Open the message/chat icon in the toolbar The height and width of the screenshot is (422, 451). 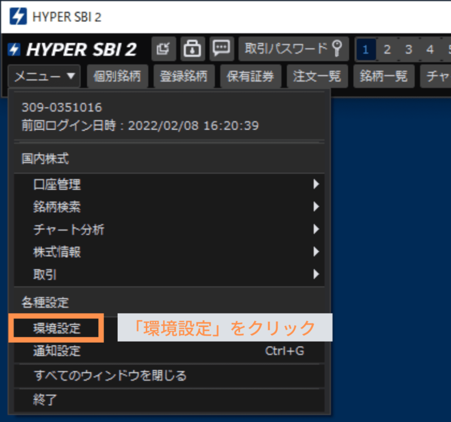(221, 49)
